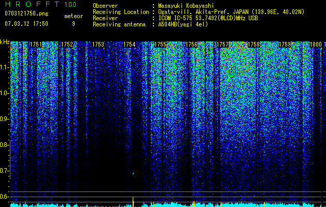This screenshot has height=207, width=326.
Task: Click the Receiver field label
Action: click(105, 18)
